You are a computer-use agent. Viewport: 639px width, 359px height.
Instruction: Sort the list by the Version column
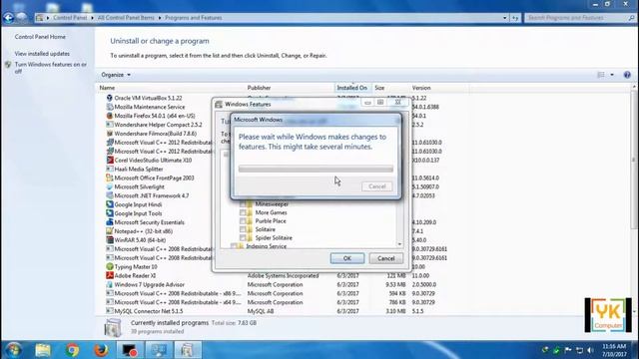[439, 88]
